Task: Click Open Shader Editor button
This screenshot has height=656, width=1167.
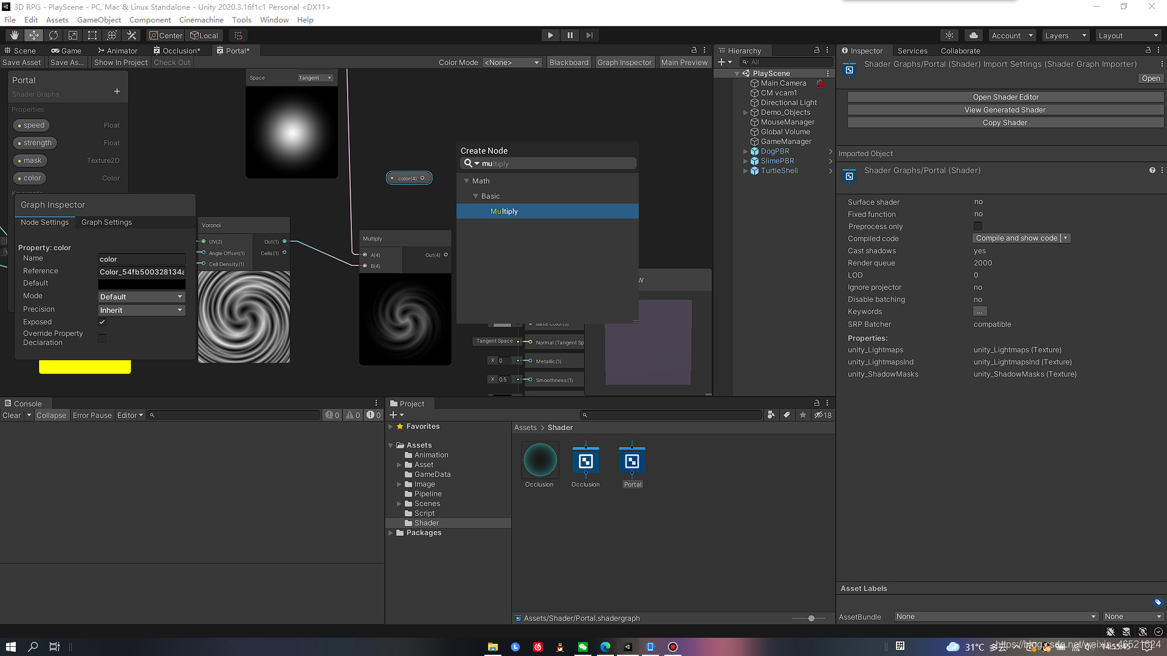Action: point(1005,97)
